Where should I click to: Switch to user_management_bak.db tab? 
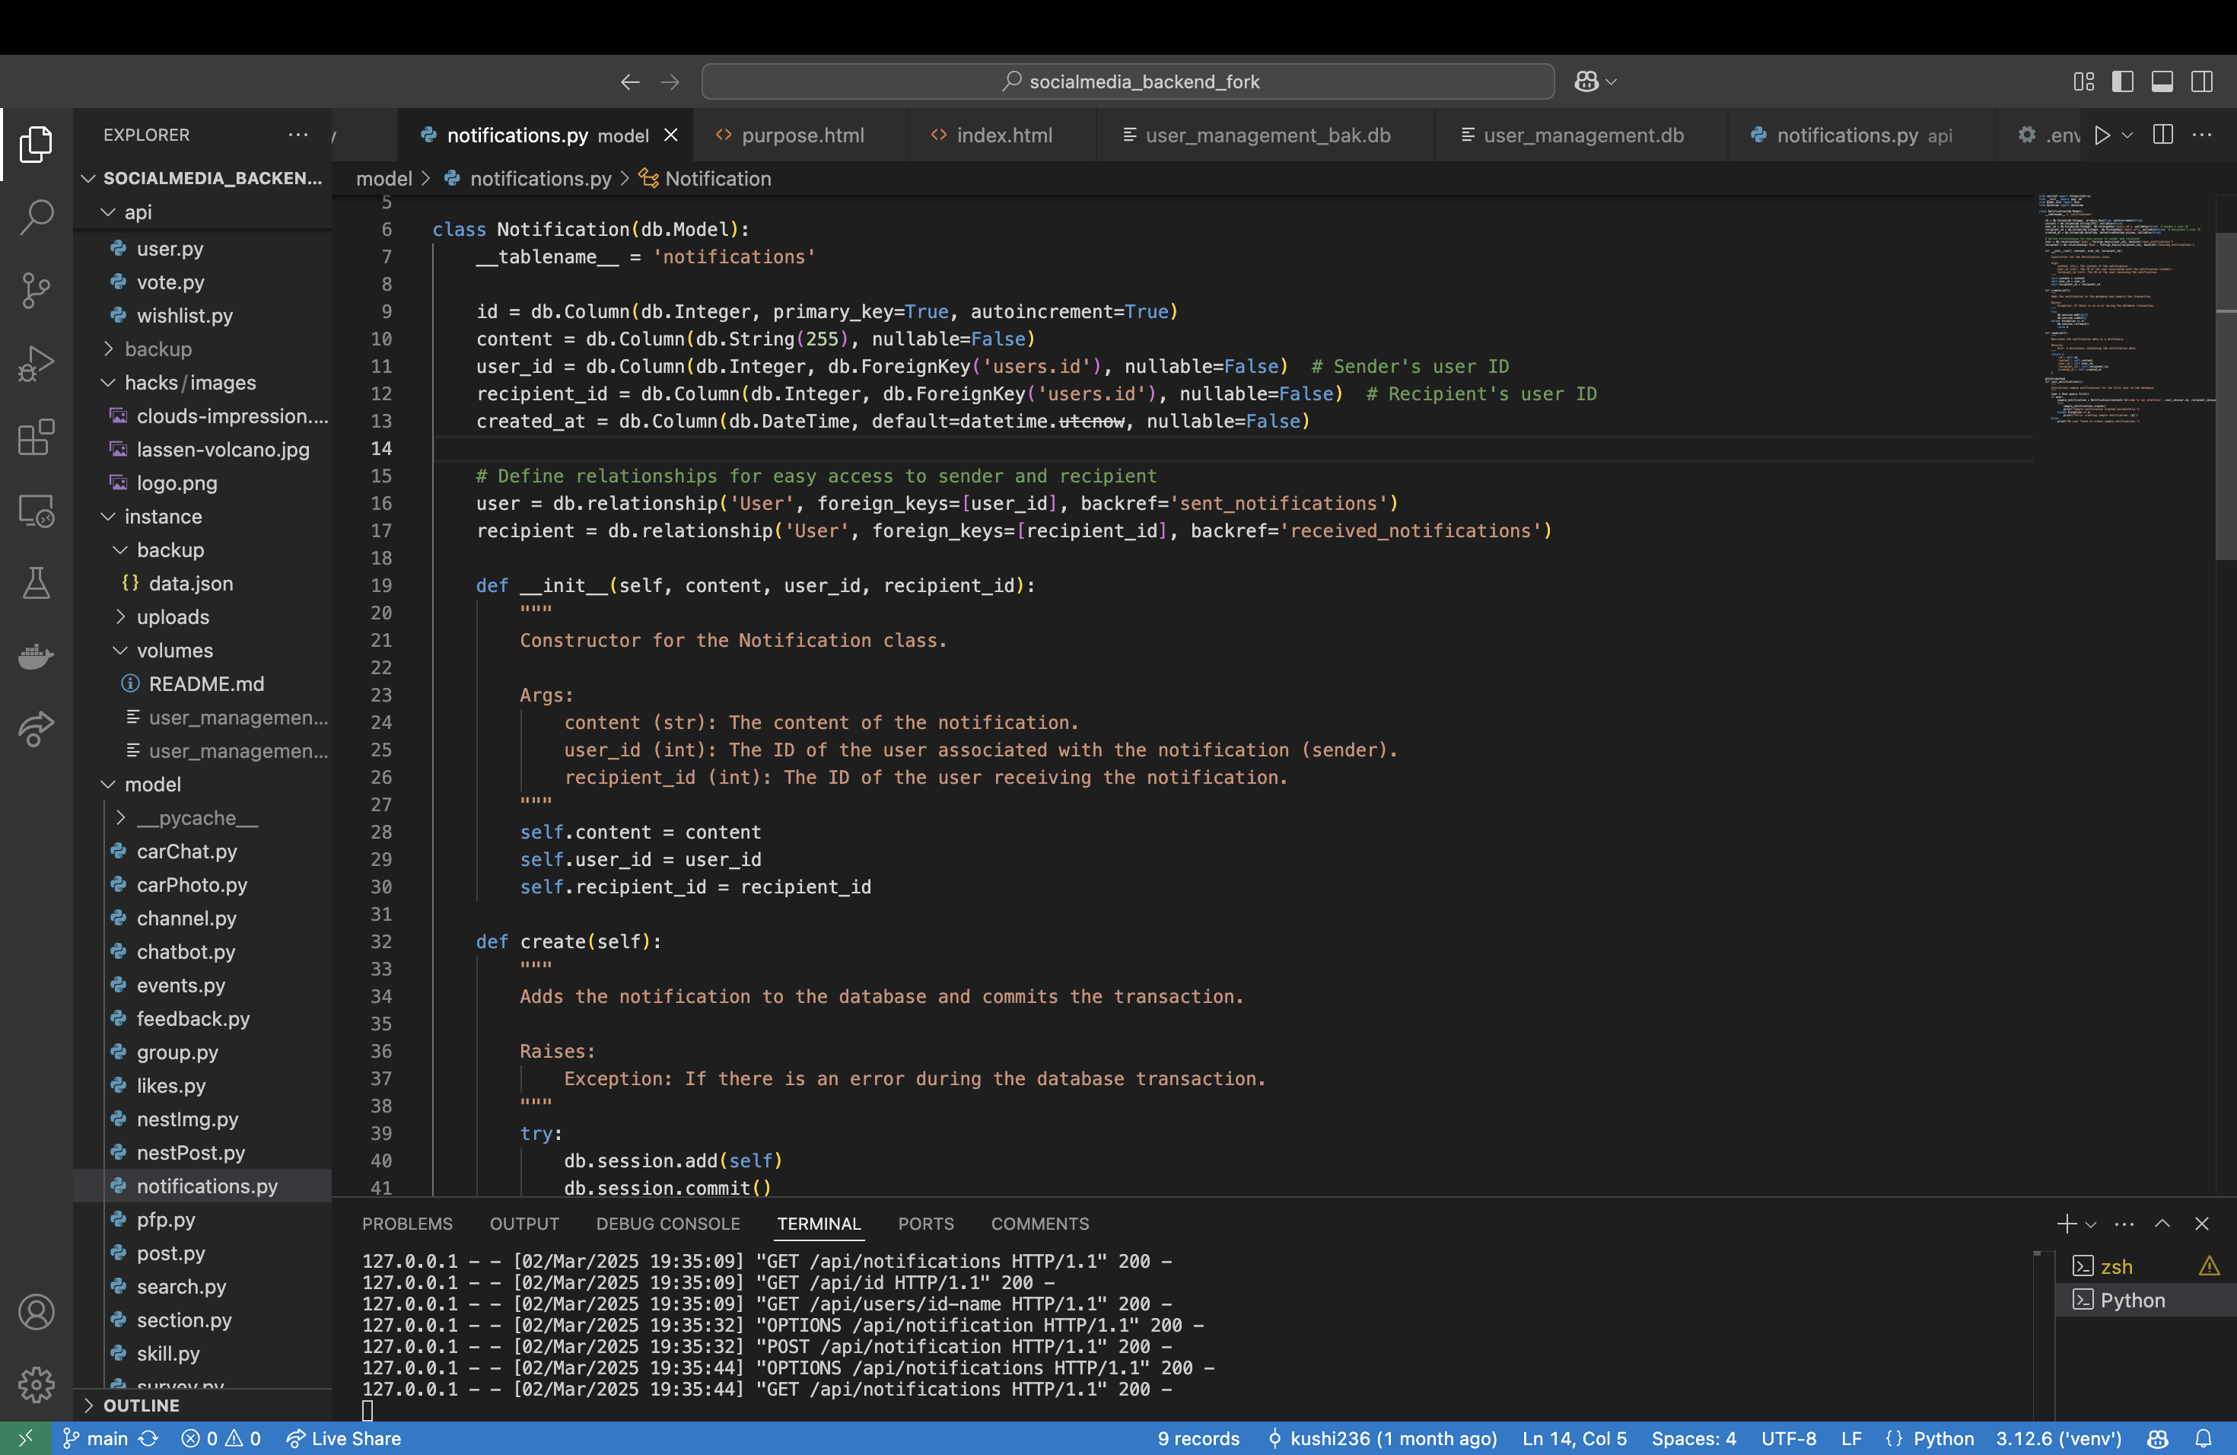(1265, 135)
